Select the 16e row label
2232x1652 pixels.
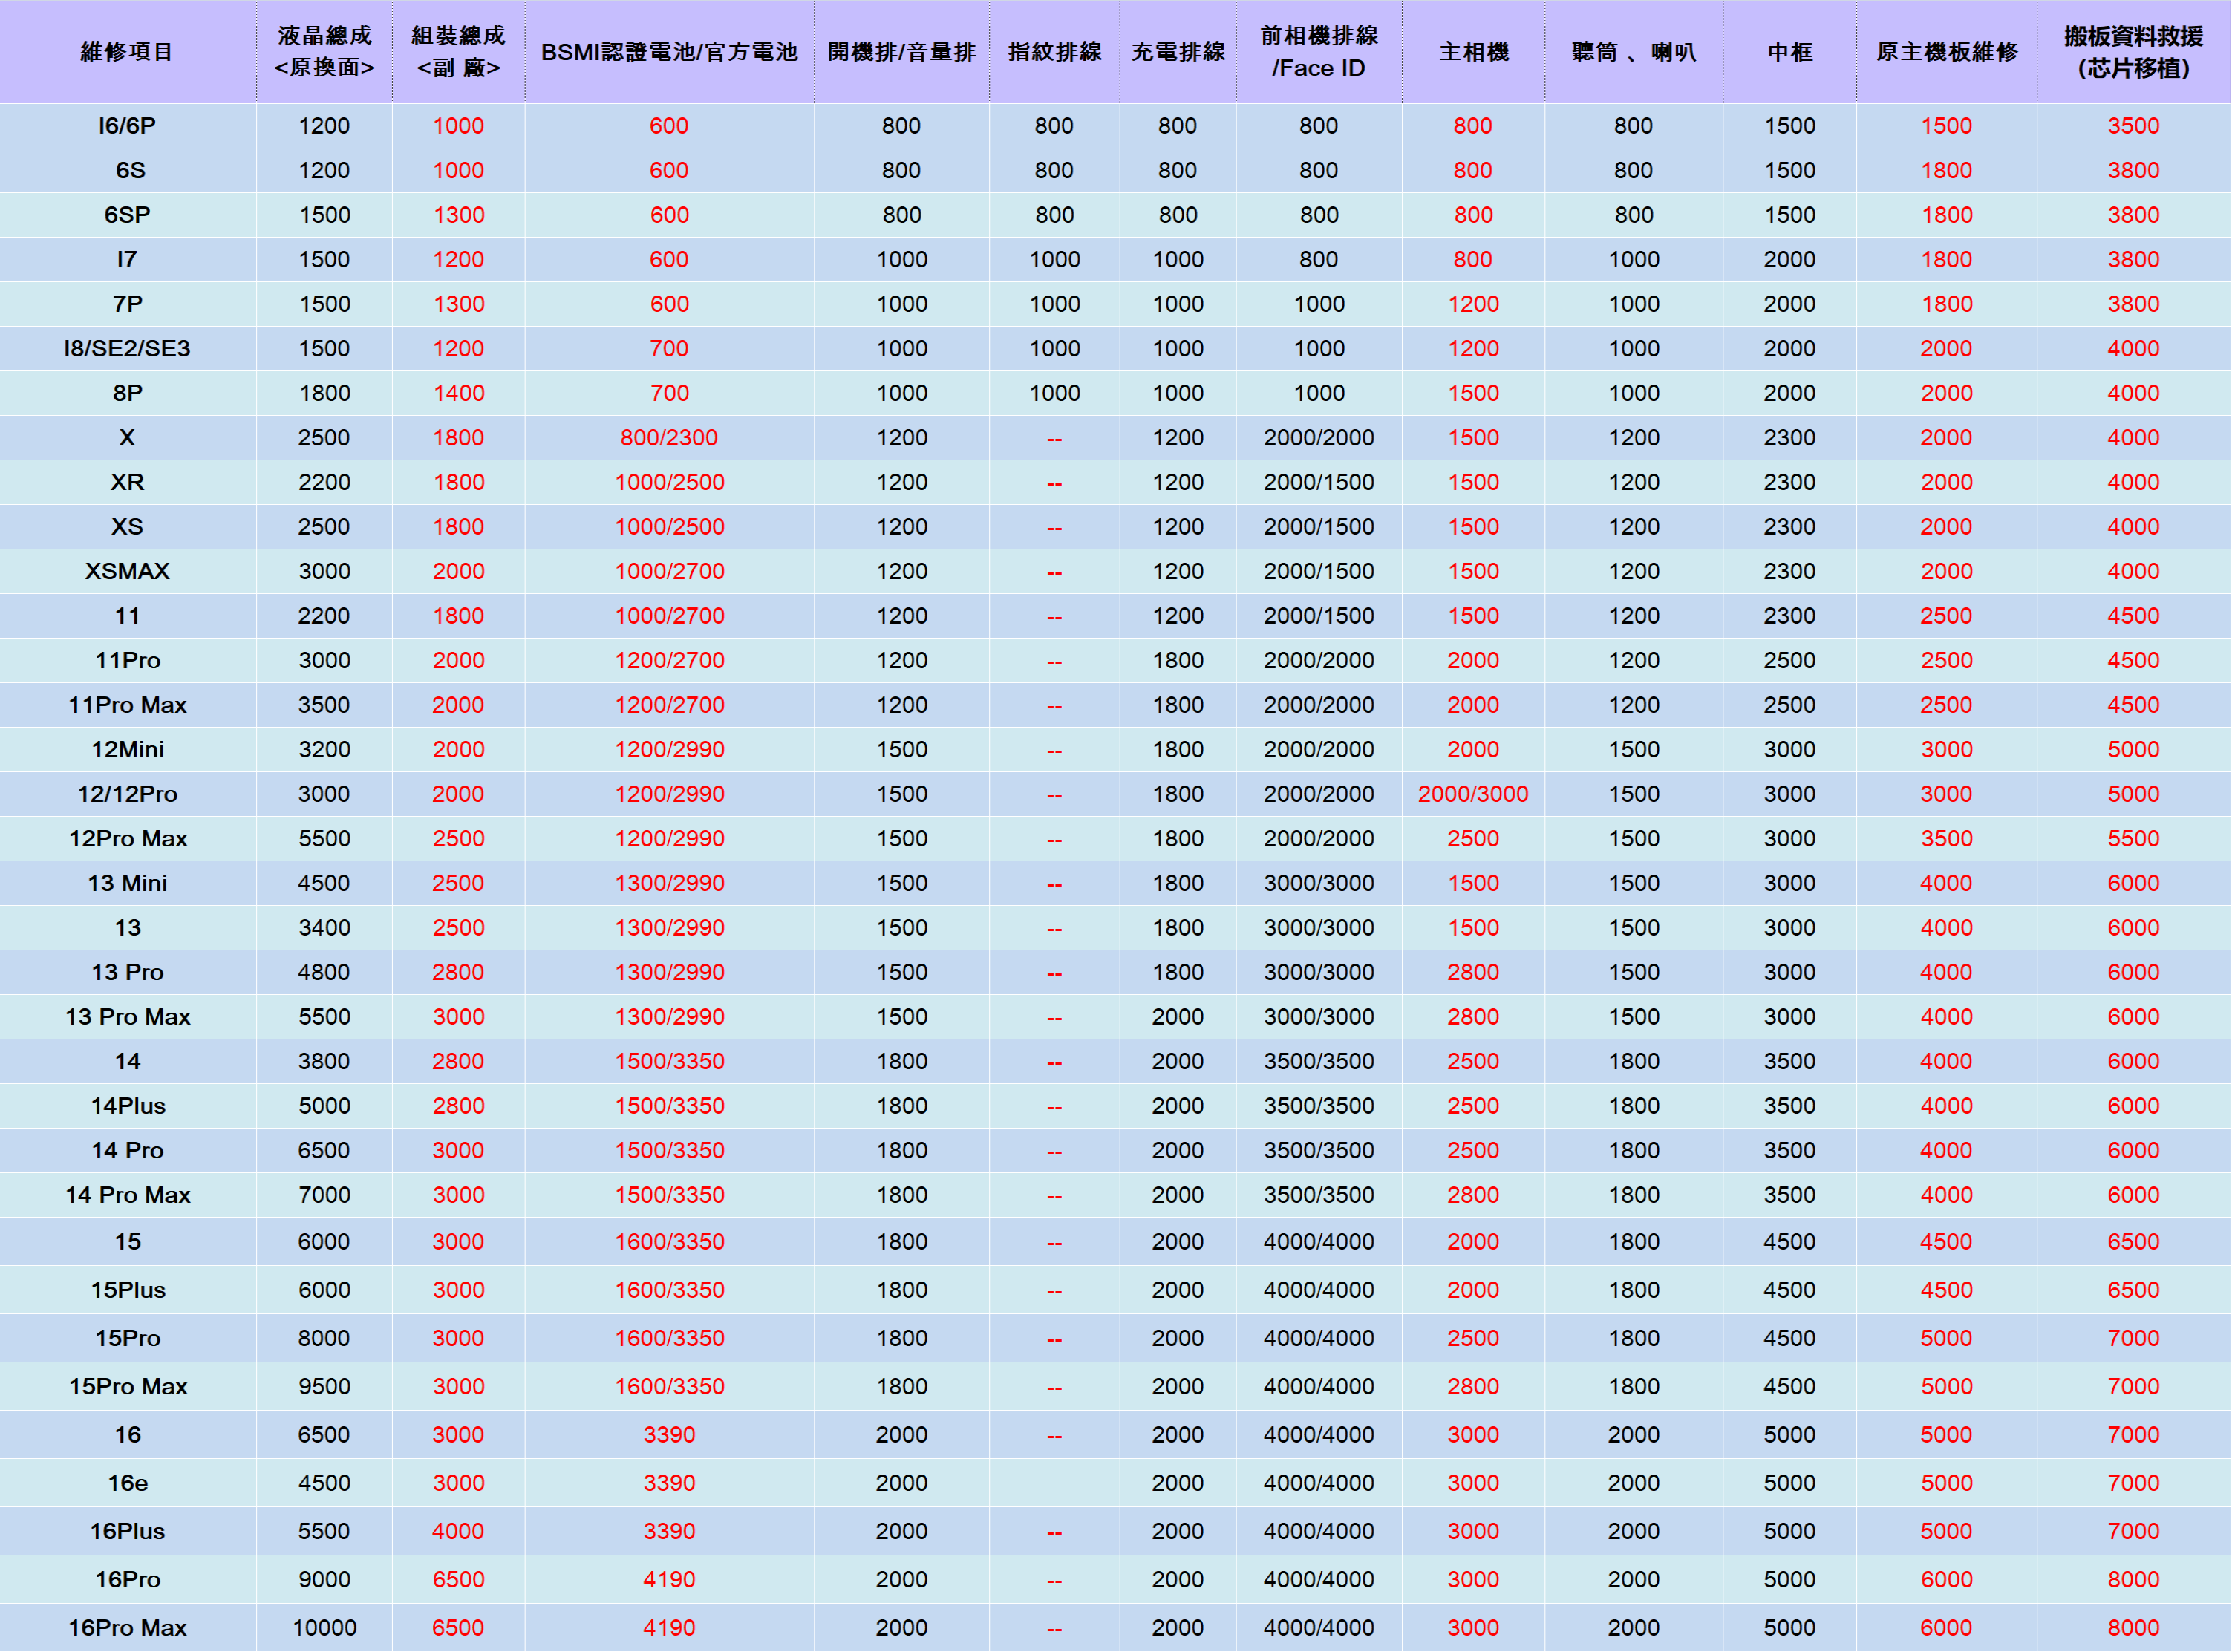(x=127, y=1483)
